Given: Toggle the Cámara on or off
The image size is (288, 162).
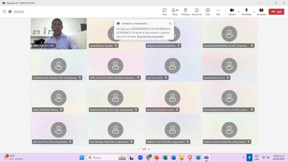Looking at the screenshot, I should [232, 12].
